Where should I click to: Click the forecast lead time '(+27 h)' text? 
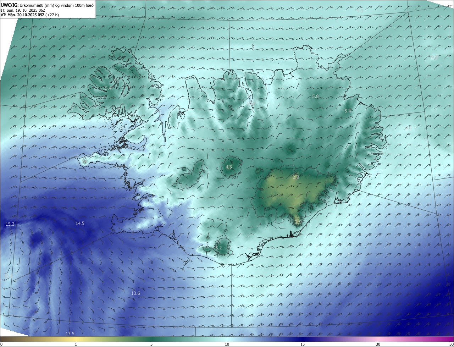(52, 15)
